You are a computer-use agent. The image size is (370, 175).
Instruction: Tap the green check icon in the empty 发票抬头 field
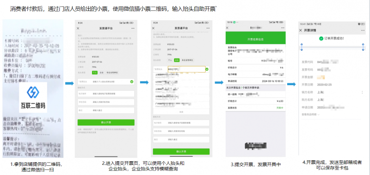132,82
